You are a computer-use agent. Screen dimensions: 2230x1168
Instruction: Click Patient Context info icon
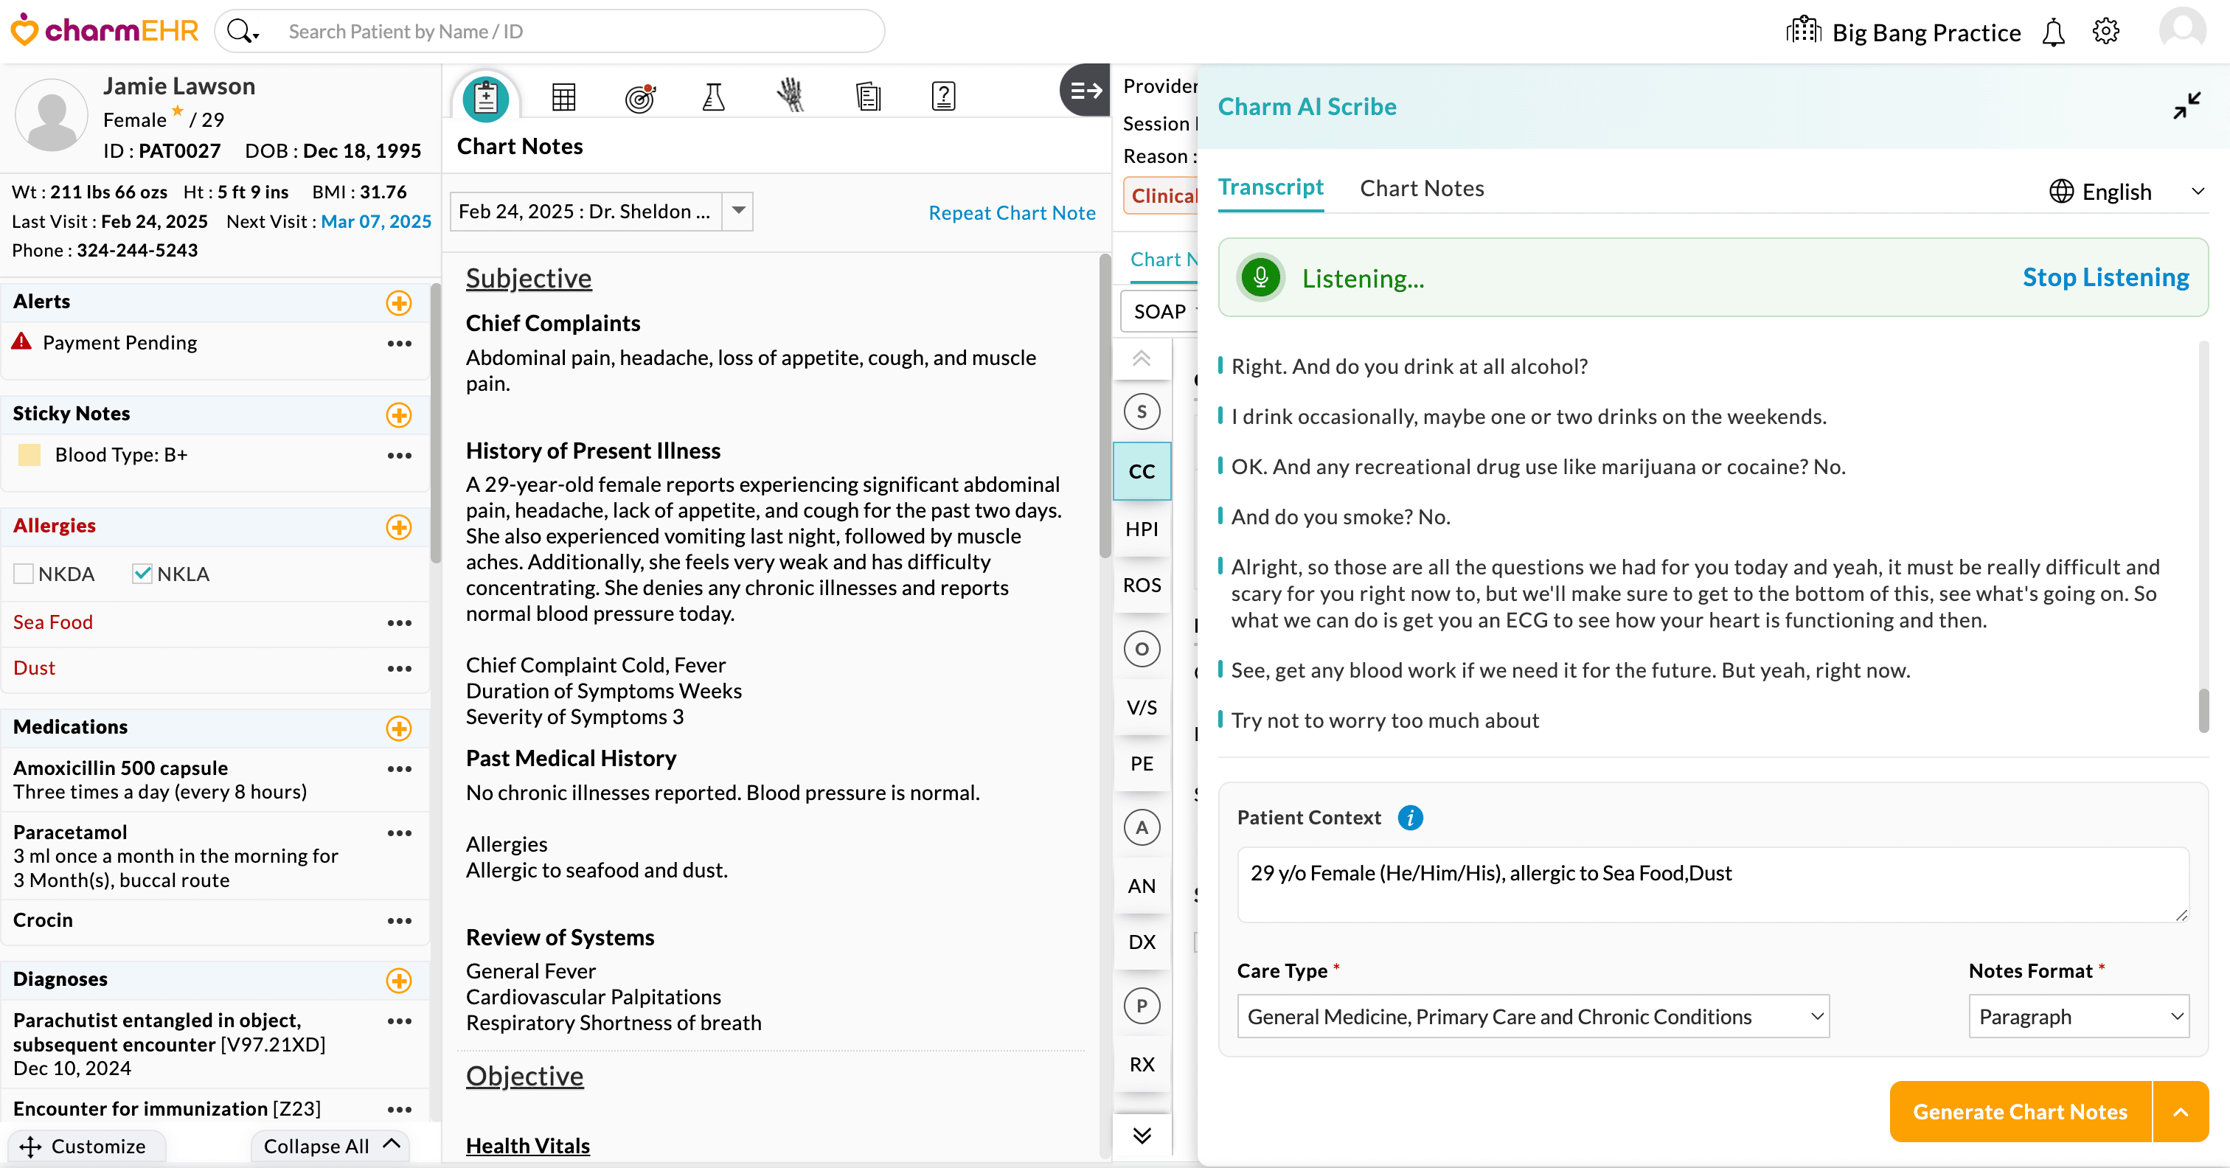click(x=1410, y=817)
